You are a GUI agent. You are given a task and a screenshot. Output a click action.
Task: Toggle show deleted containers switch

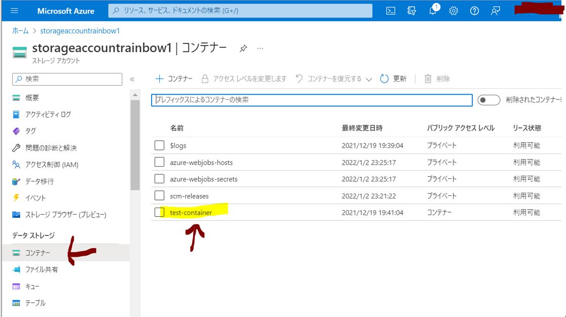489,100
